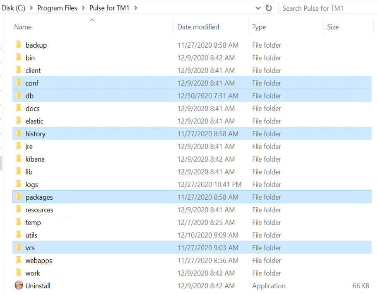Focus the Search Pulse for TM1 box
Image resolution: width=378 pixels, height=295 pixels.
pyautogui.click(x=328, y=8)
